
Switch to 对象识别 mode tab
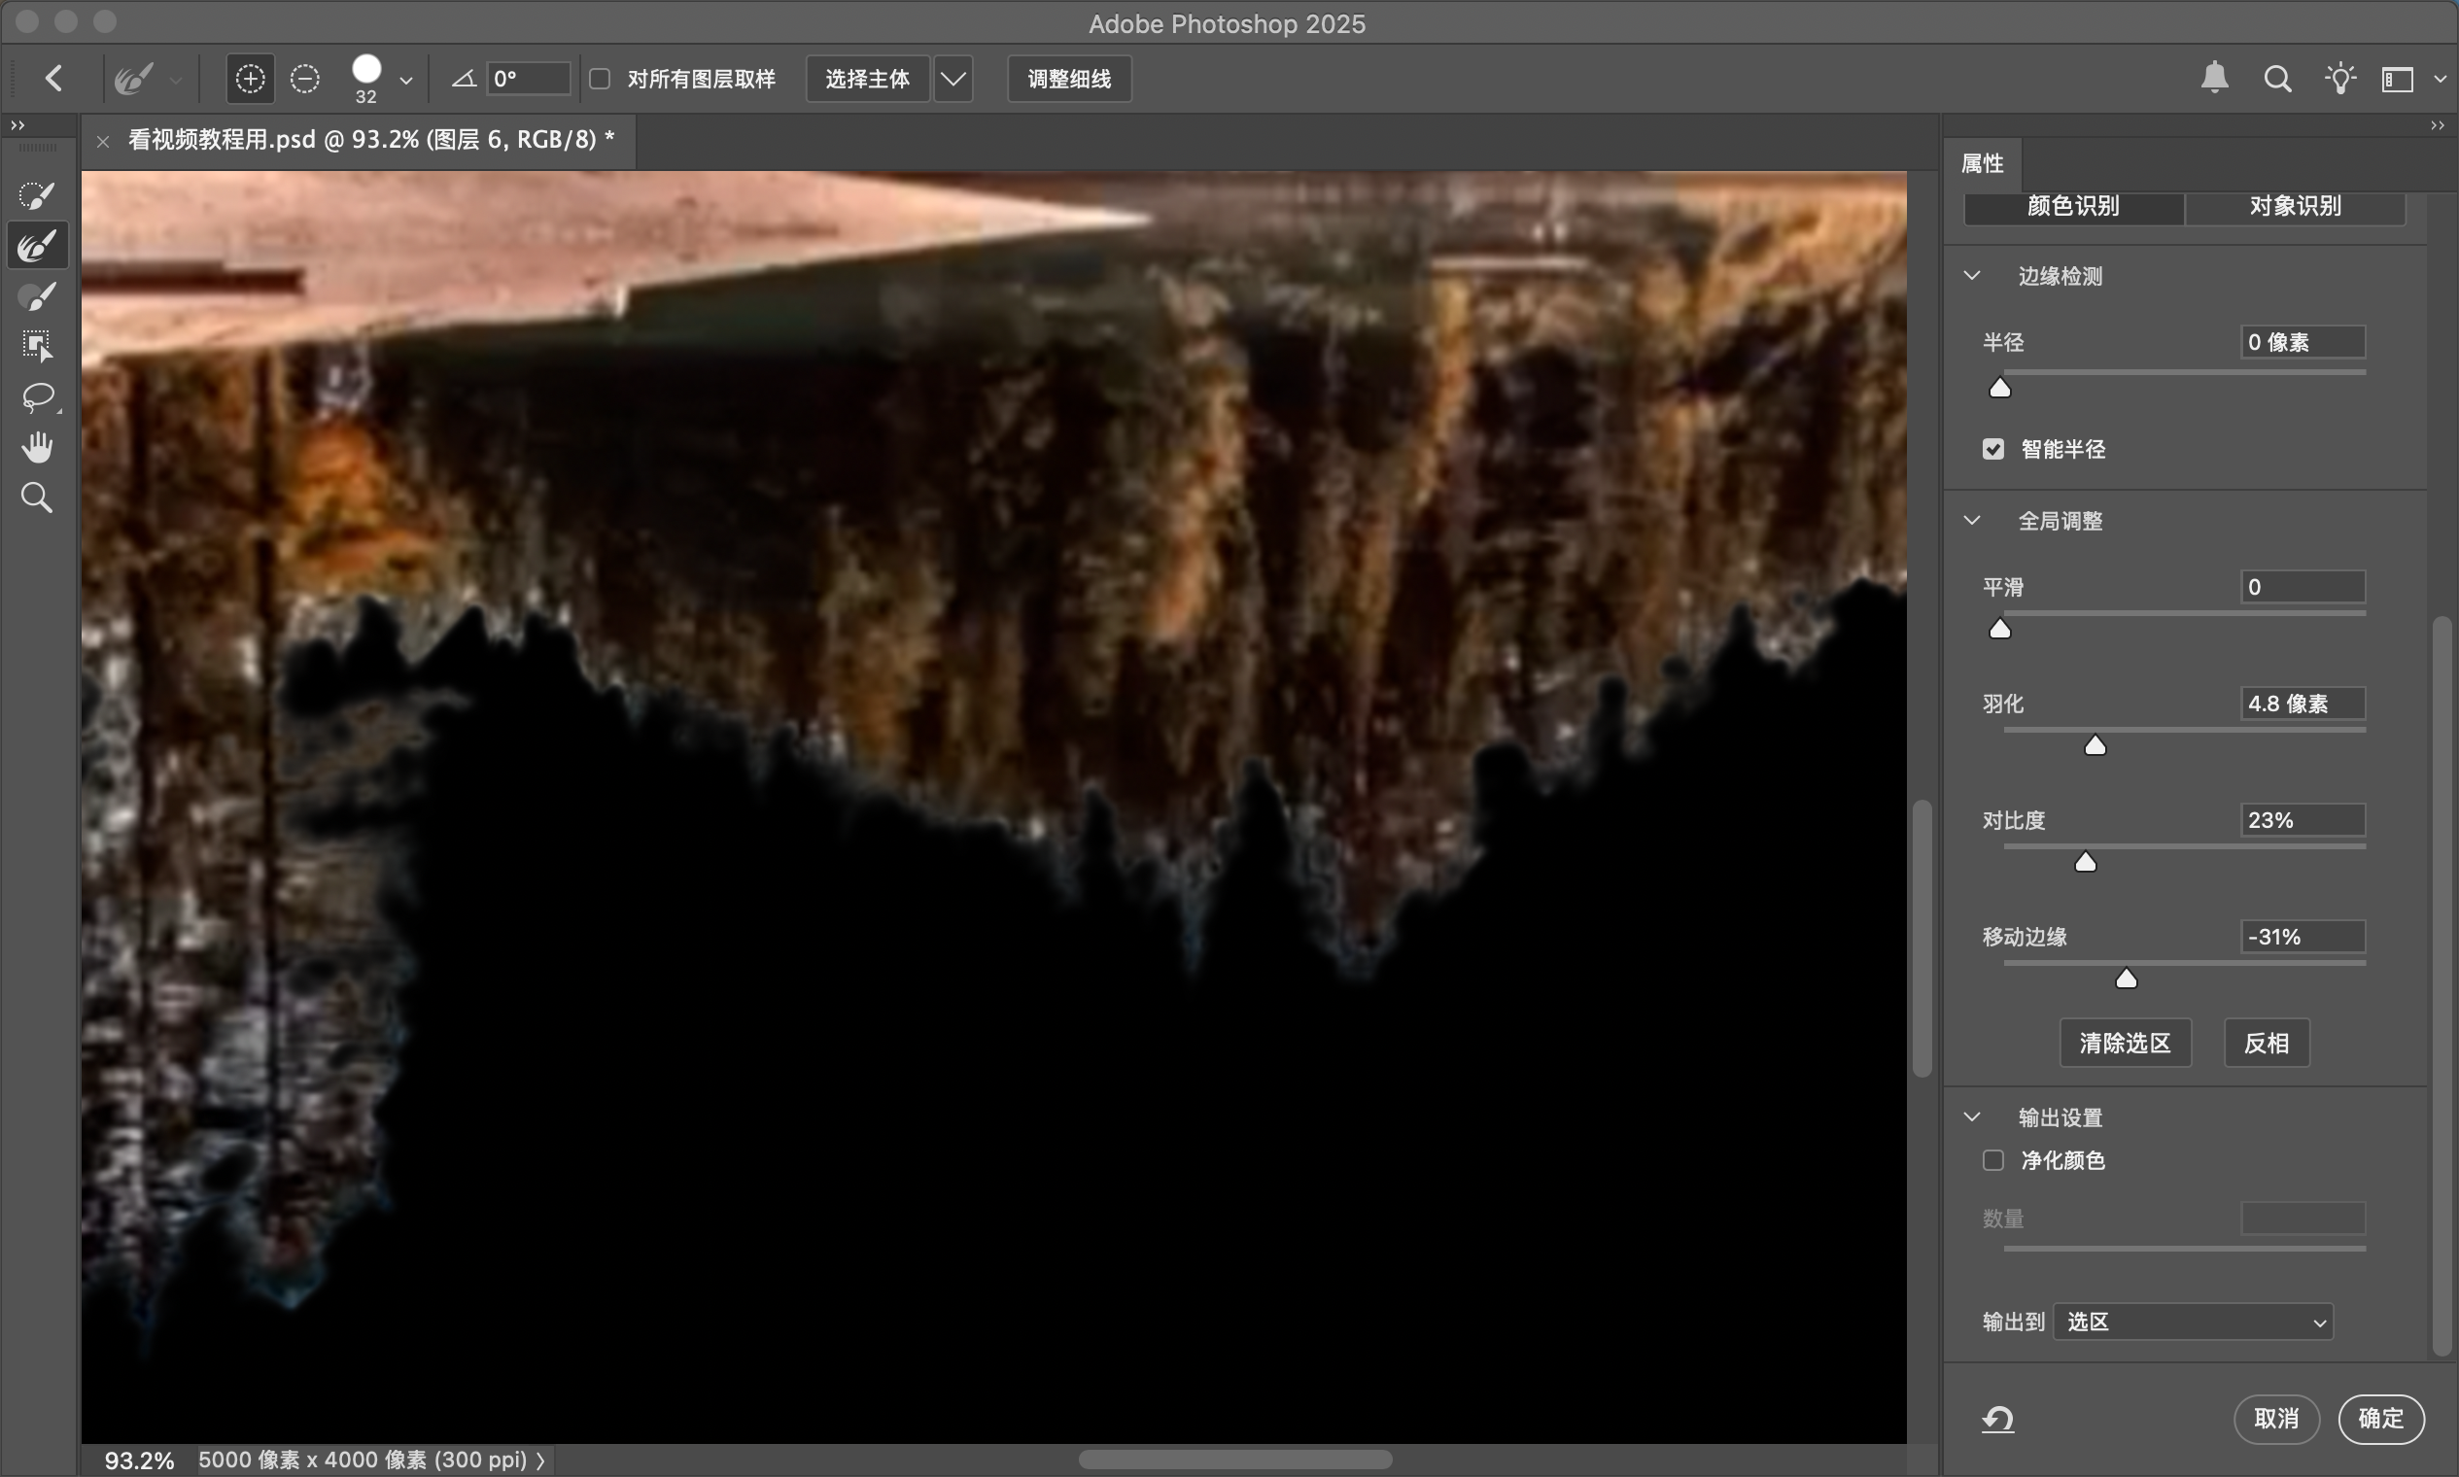(x=2295, y=206)
